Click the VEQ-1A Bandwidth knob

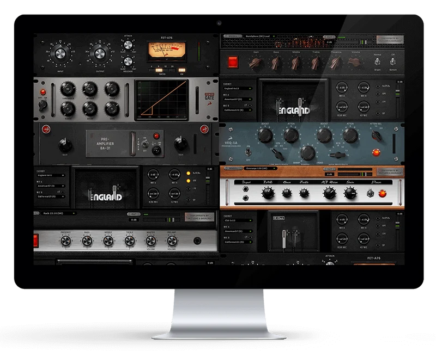point(308,153)
